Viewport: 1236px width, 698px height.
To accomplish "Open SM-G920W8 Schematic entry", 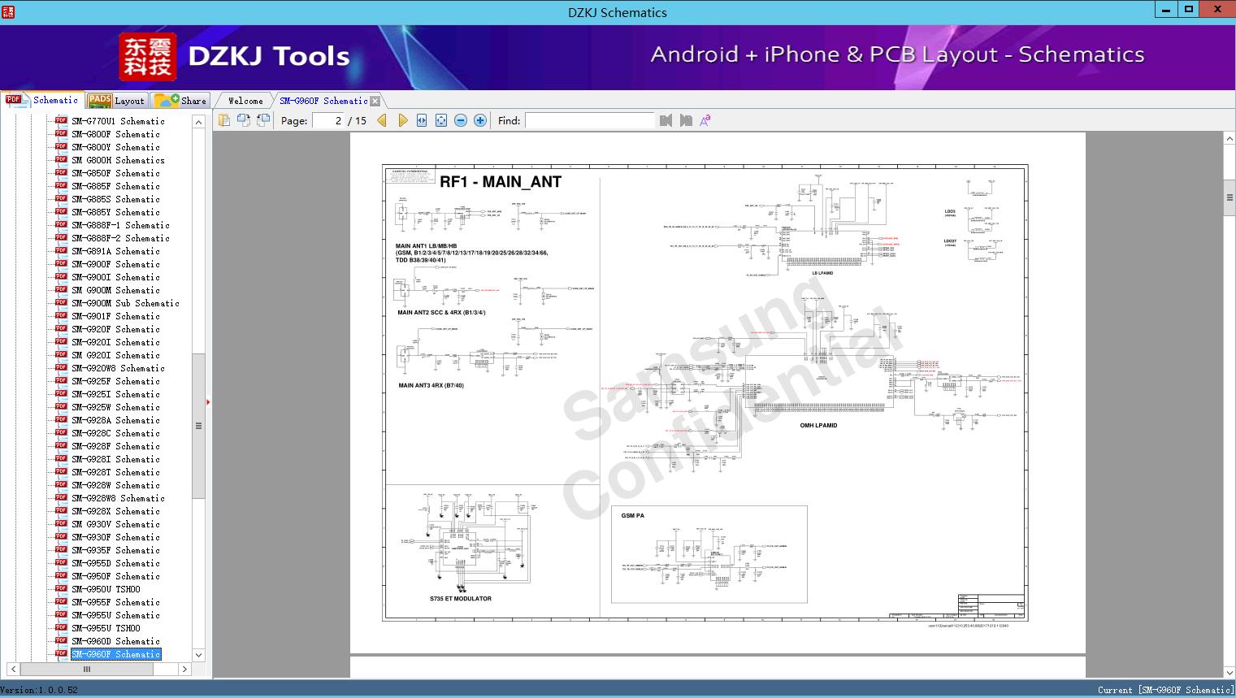I will 118,368.
